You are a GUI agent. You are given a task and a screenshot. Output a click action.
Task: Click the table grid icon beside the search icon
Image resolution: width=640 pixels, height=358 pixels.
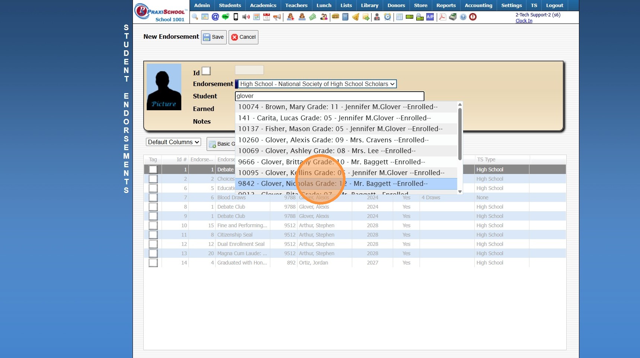click(x=205, y=17)
